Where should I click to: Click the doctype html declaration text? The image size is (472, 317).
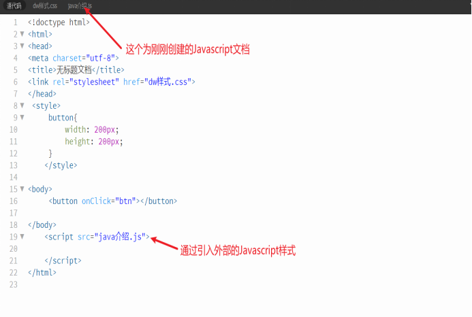pyautogui.click(x=59, y=22)
